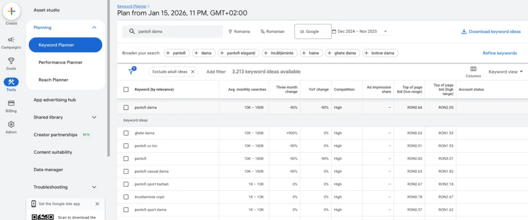528x220 pixels.
Task: Open the Billing card icon
Action: [11, 103]
